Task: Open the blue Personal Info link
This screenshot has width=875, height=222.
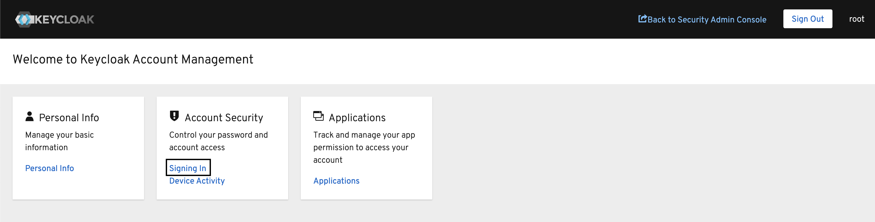Action: [50, 168]
